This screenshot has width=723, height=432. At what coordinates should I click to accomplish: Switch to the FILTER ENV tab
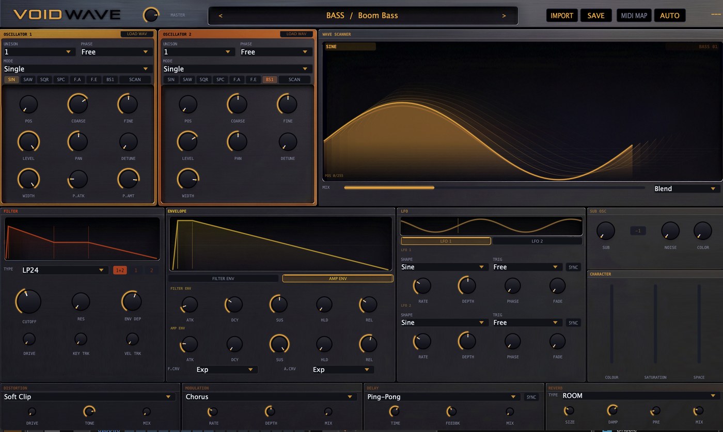click(223, 278)
